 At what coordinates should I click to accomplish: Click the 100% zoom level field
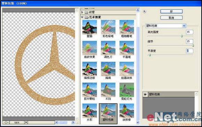tap(17, 122)
